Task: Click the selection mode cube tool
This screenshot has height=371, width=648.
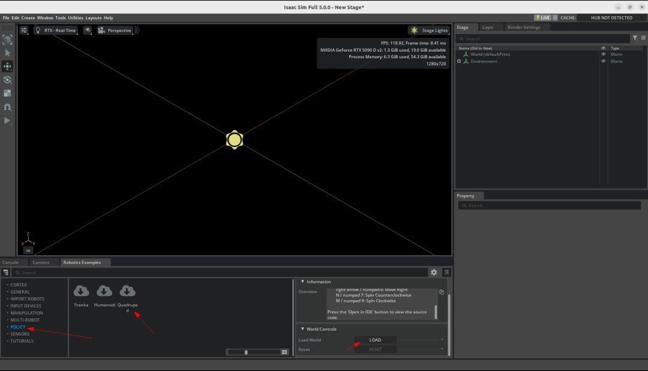Action: [7, 40]
